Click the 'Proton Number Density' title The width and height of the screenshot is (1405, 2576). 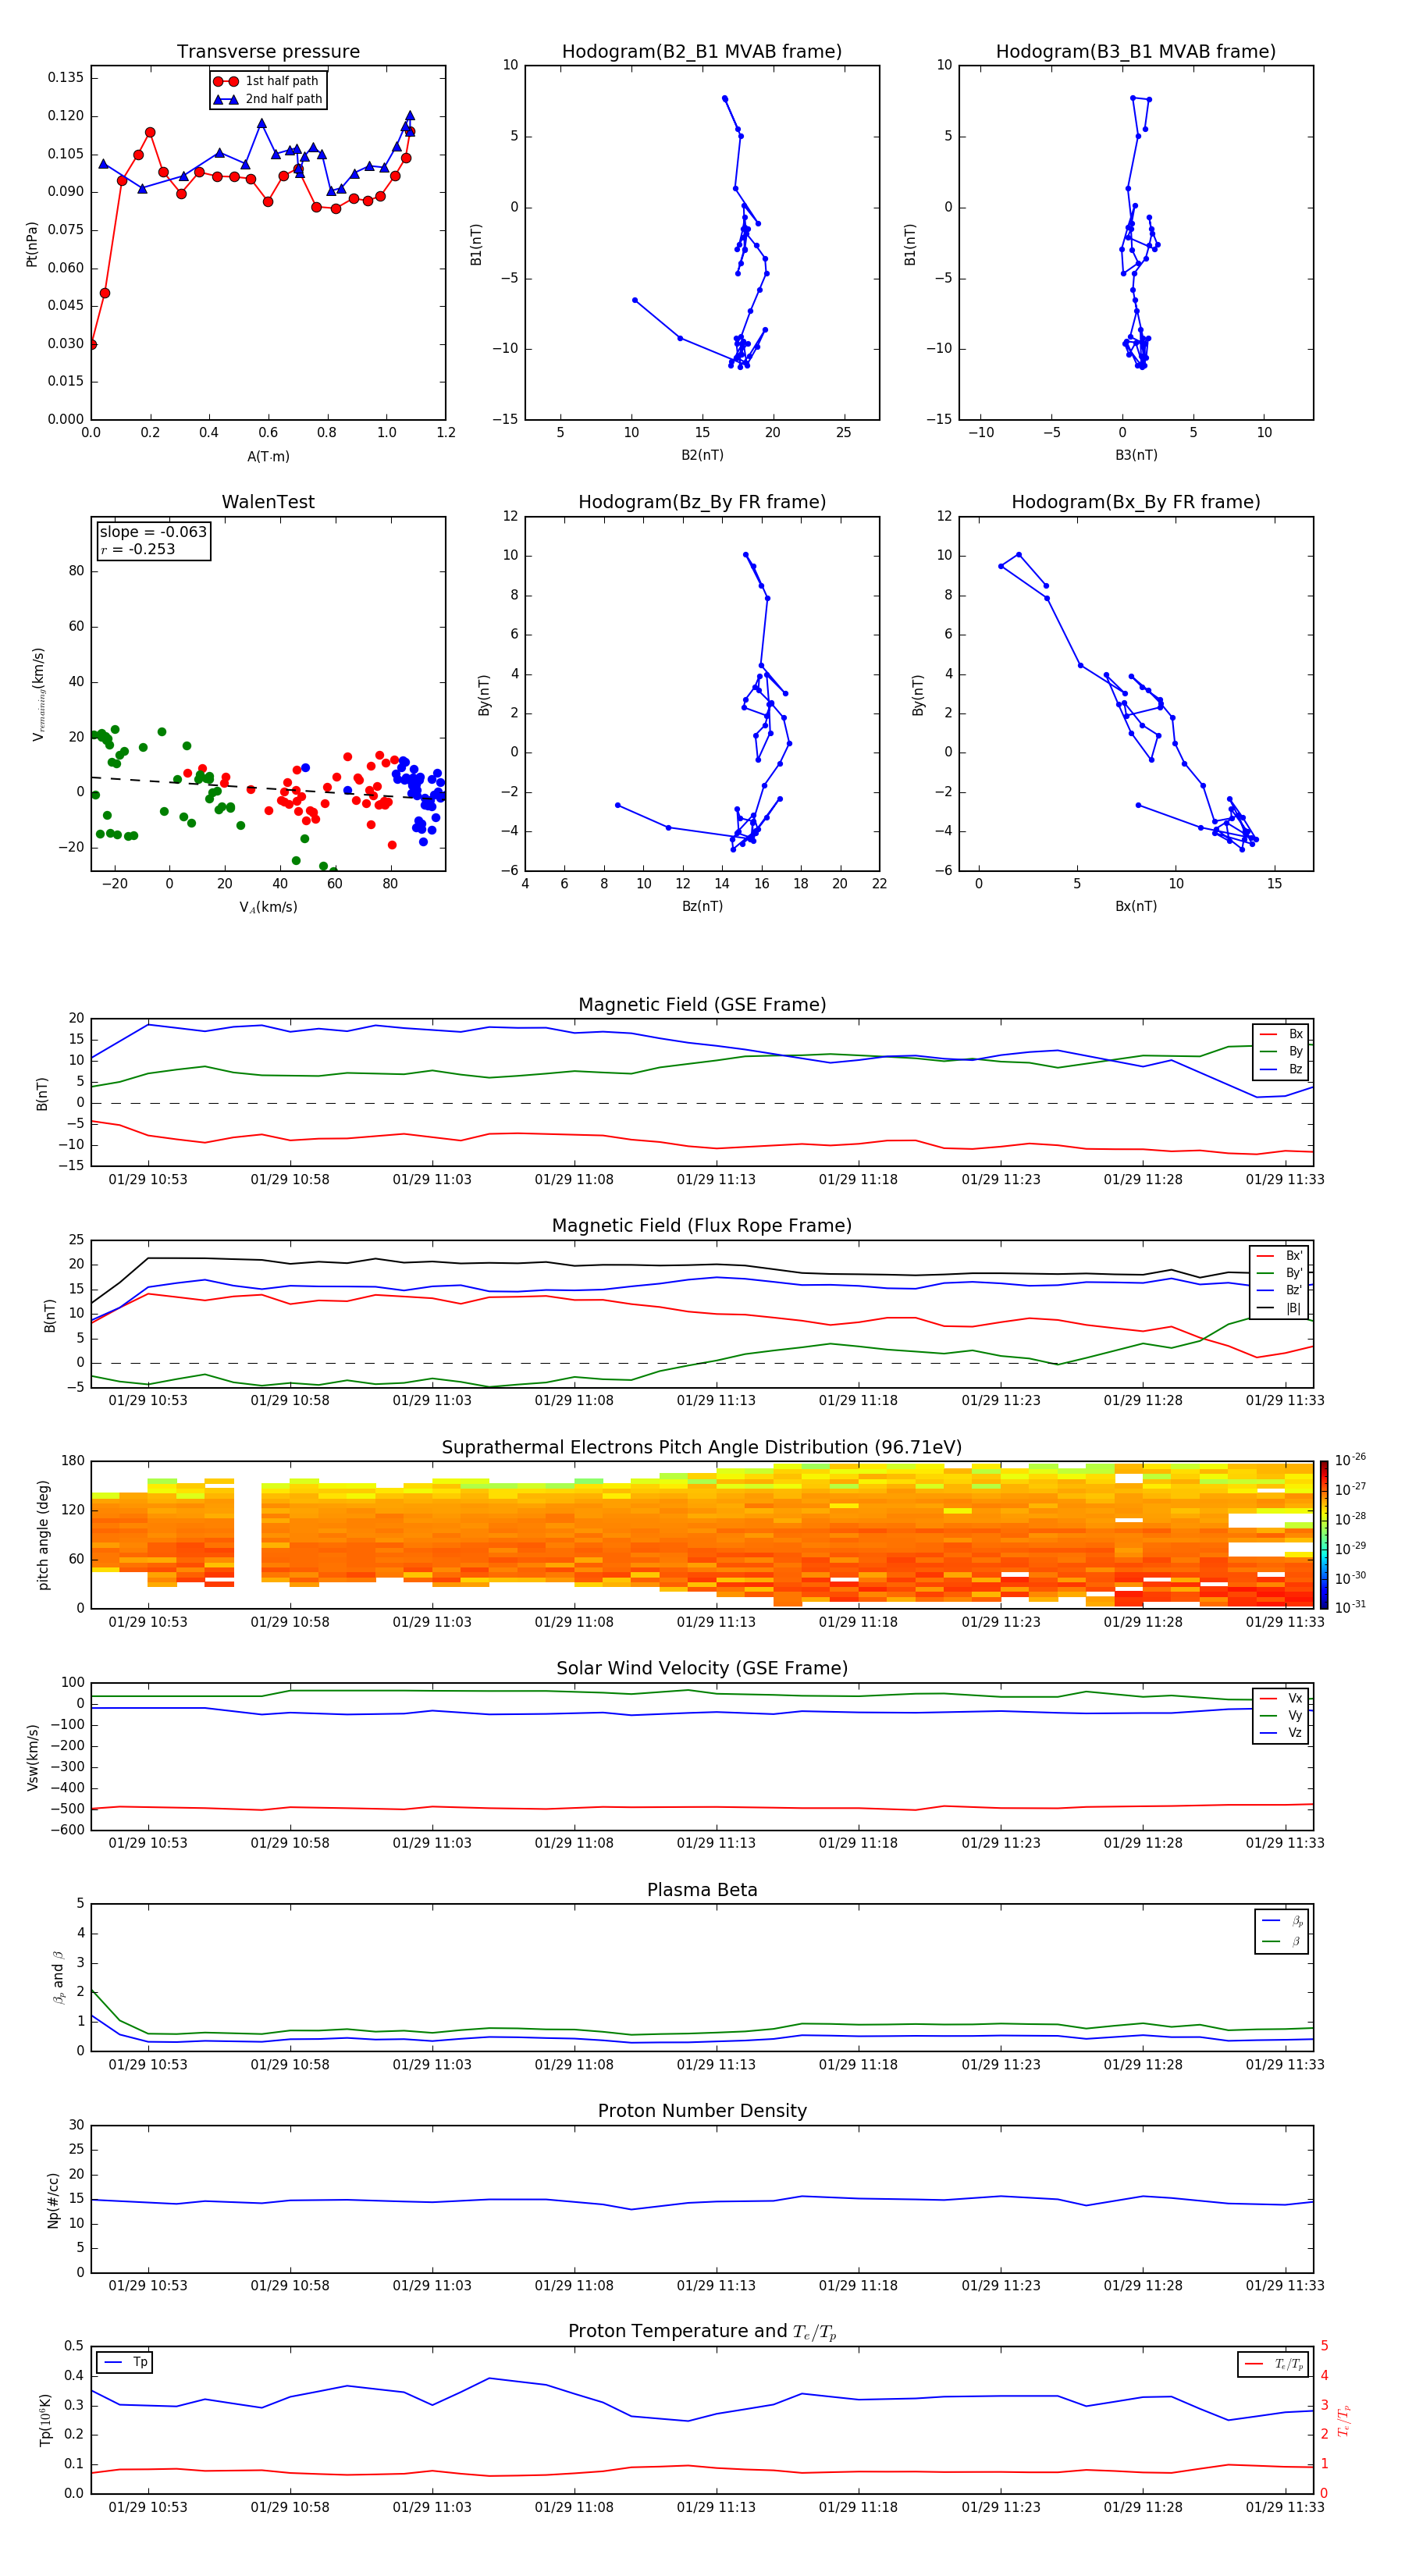pos(702,2110)
